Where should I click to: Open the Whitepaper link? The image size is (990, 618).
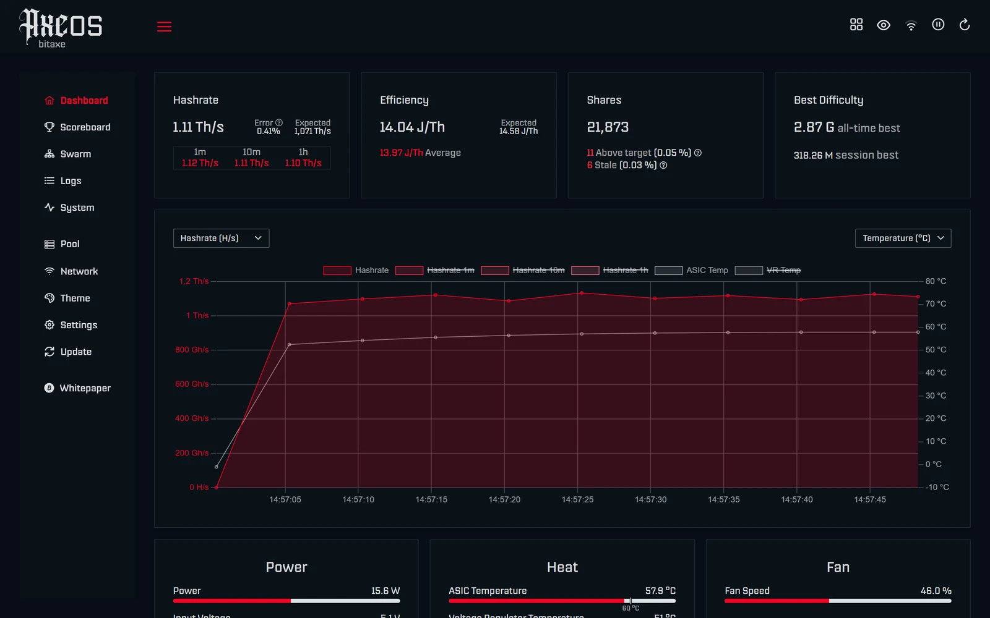pyautogui.click(x=77, y=388)
